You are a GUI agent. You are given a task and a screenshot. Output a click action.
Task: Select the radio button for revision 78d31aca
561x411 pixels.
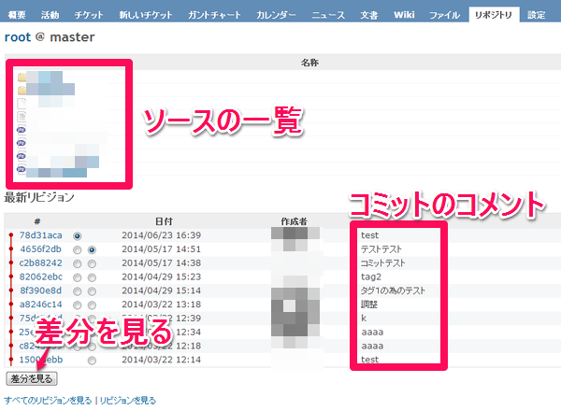[78, 236]
